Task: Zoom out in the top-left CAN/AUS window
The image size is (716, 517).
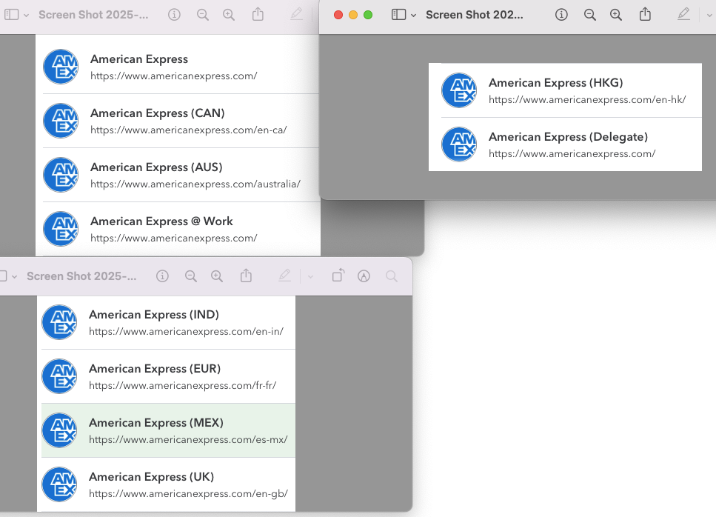Action: 203,15
